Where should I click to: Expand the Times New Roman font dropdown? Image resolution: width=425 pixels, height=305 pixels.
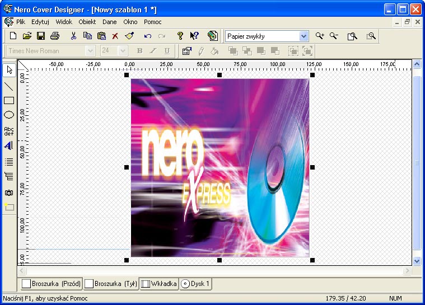point(90,51)
